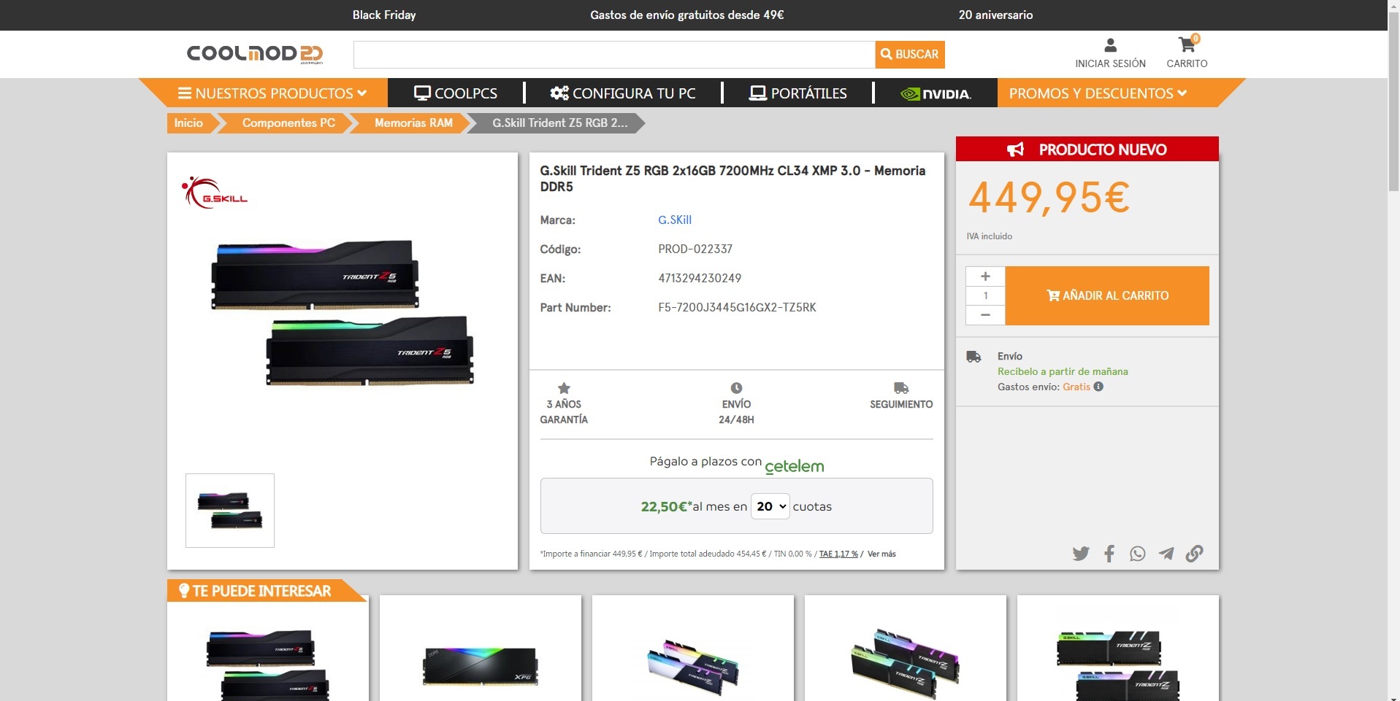This screenshot has width=1400, height=701.
Task: Click Añadir al Carrito button
Action: [1107, 295]
